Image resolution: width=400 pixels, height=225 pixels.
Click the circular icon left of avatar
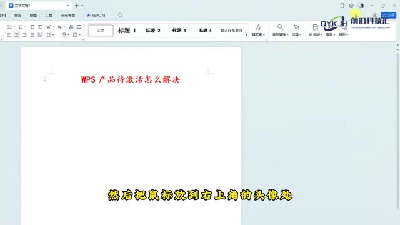[x=351, y=6]
